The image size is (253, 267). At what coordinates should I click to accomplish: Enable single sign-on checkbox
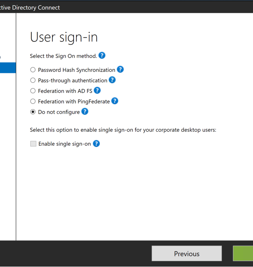coord(33,144)
